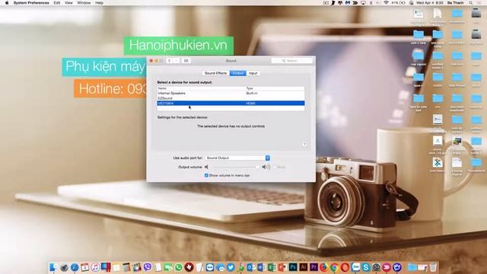Choose EZSound in the output device list

[x=231, y=98]
